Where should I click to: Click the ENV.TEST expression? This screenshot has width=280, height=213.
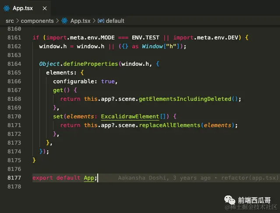(x=145, y=38)
